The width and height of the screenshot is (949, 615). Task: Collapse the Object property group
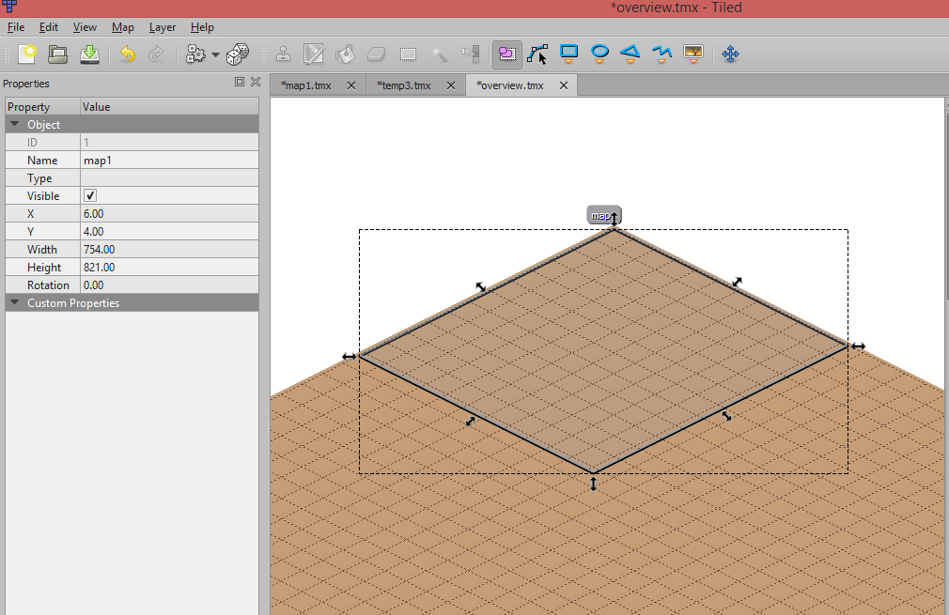click(x=14, y=124)
